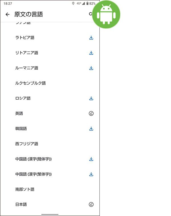
Task: Choose 英語 as the source language
Action: pyautogui.click(x=50, y=113)
